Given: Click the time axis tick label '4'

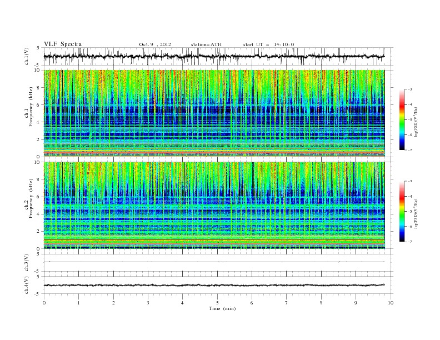Looking at the screenshot, I should tap(183, 303).
